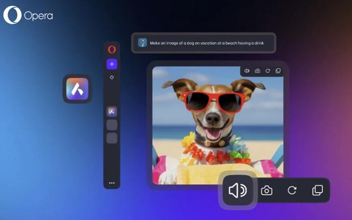Viewport: 352px width, 220px height.
Task: Click the highlighted read-aloud speaker button
Action: click(x=238, y=190)
